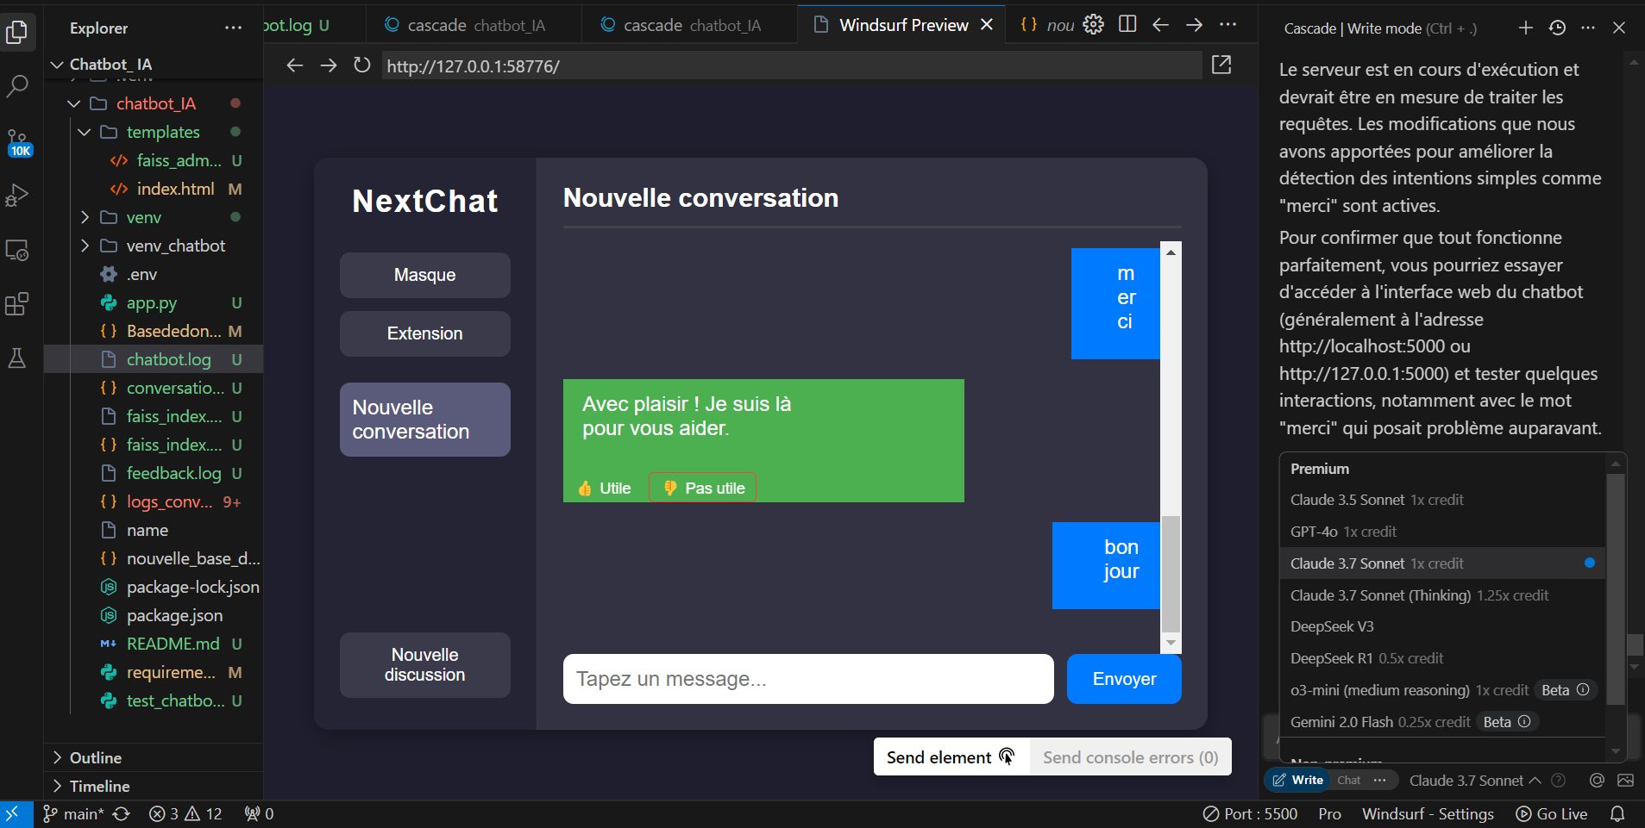
Task: Select DeepSeek V3 model
Action: pos(1441,626)
